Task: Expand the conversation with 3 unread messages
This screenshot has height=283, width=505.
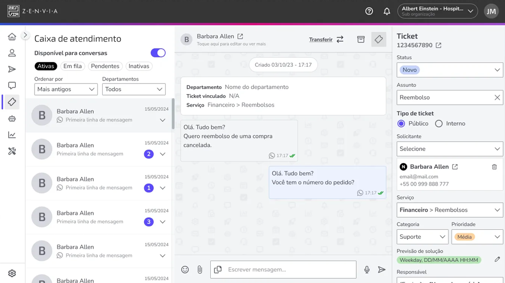Action: [163, 222]
